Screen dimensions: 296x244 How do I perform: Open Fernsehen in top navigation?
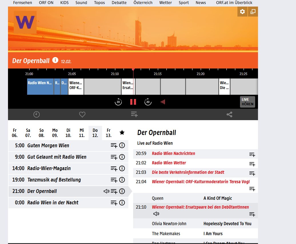coord(23,3)
